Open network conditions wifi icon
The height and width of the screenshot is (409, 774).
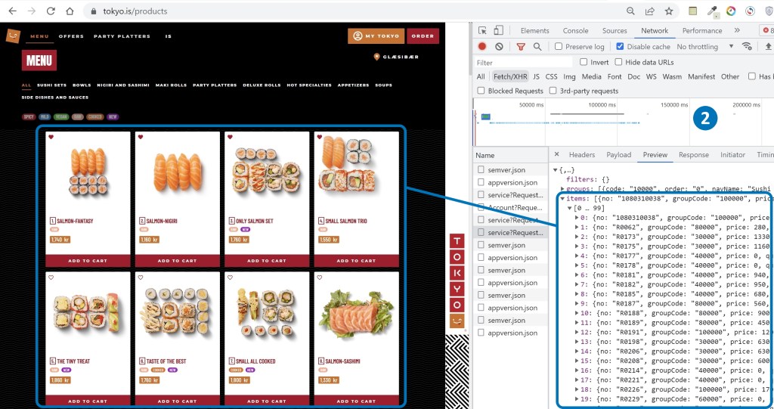click(747, 47)
